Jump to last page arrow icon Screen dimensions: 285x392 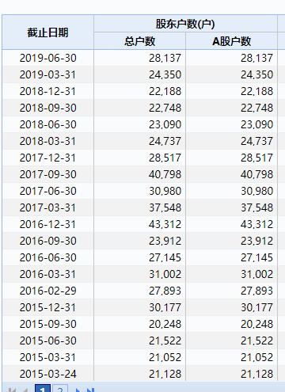(x=90, y=390)
